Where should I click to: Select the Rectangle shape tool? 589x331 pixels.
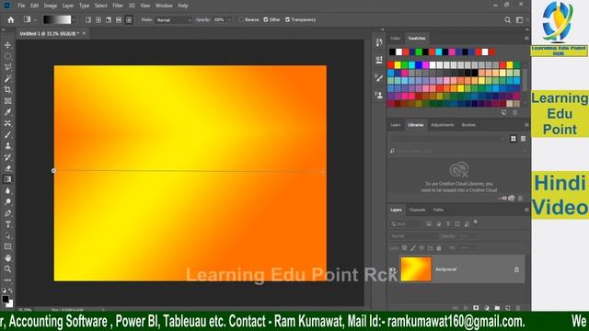click(x=7, y=246)
